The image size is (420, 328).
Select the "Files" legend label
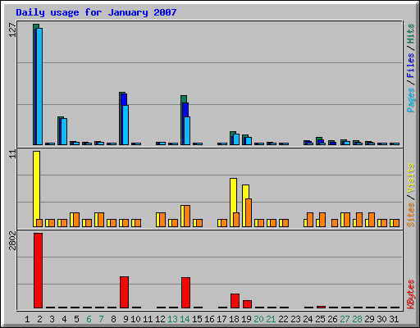pos(411,65)
